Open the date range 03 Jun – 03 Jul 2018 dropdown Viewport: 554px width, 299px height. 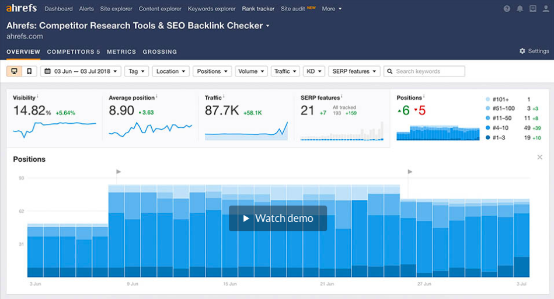pyautogui.click(x=81, y=71)
